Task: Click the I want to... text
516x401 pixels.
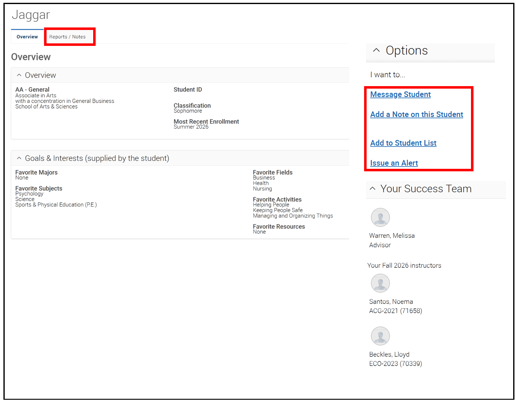Action: [388, 75]
